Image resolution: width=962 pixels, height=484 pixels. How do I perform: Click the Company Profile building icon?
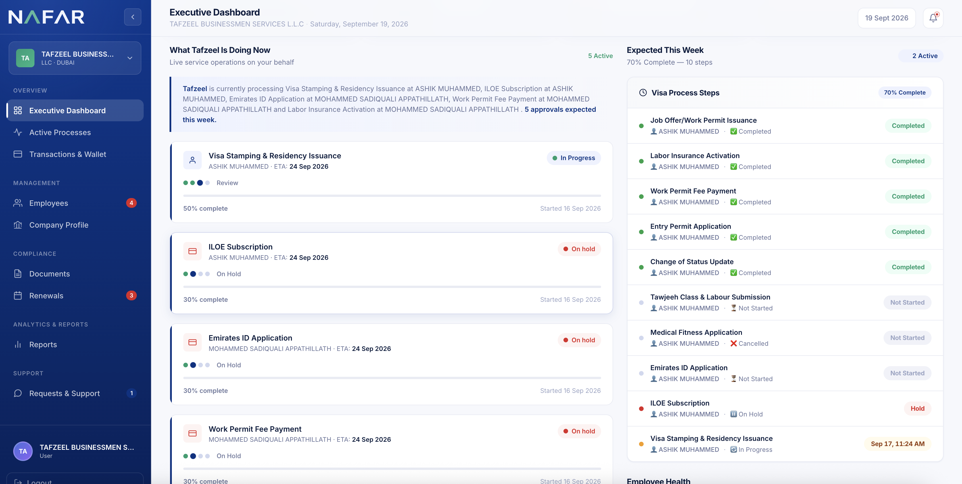18,225
